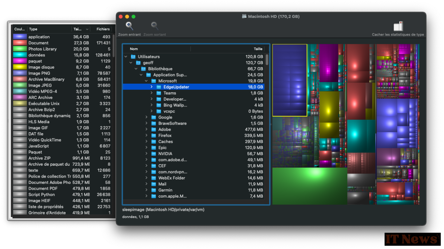444x249 pixels.
Task: Sort file tree by Nom column
Action: tap(157, 49)
